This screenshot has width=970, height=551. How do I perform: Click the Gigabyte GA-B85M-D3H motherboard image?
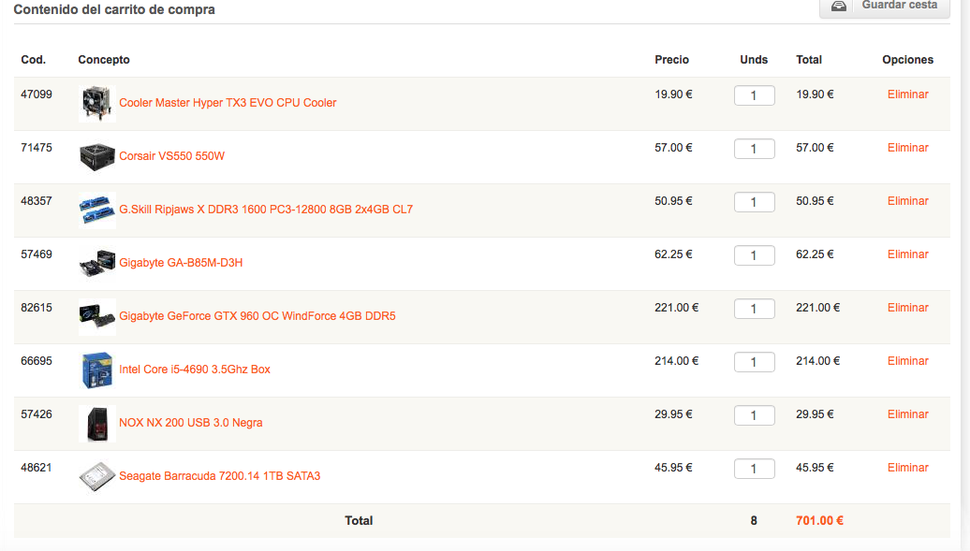(97, 263)
